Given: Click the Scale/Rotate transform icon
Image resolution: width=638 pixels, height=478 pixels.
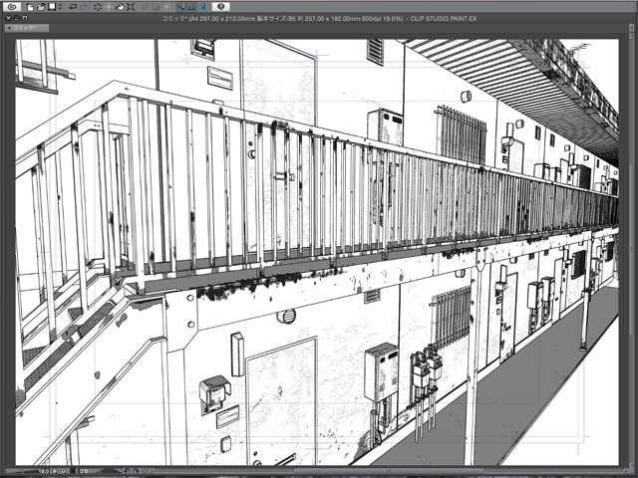Looking at the screenshot, I should click(x=131, y=7).
